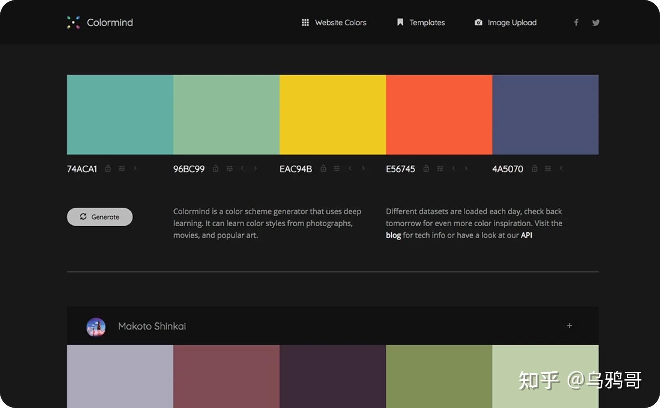Viewport: 660px width, 408px height.
Task: Open the Templates menu item
Action: click(421, 23)
